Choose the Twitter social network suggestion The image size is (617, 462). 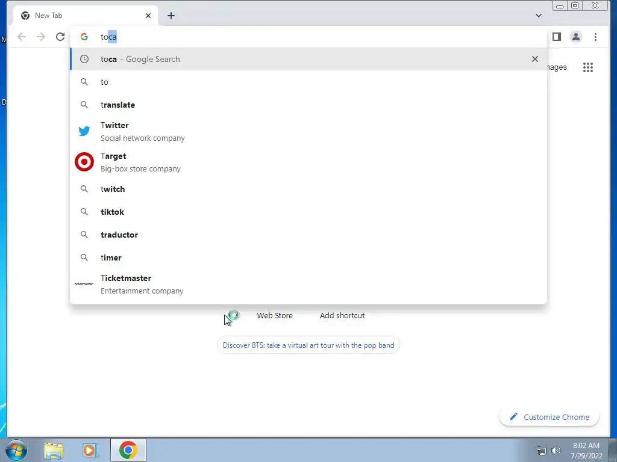pos(308,131)
